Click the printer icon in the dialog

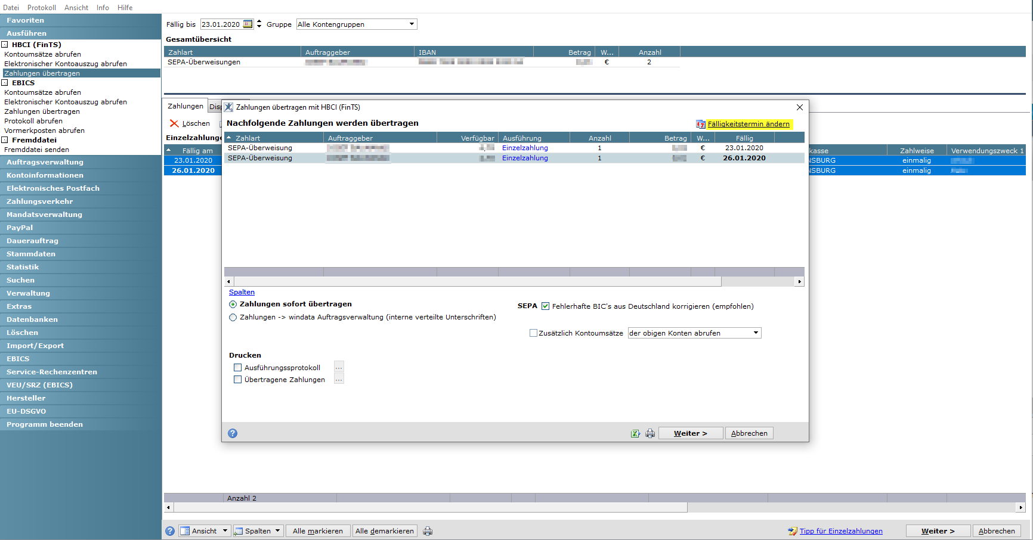pyautogui.click(x=650, y=433)
